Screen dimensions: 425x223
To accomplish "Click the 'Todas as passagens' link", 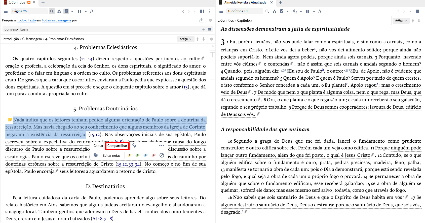I will [x=56, y=20].
